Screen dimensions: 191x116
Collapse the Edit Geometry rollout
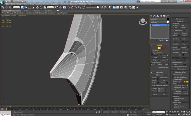point(180,19)
